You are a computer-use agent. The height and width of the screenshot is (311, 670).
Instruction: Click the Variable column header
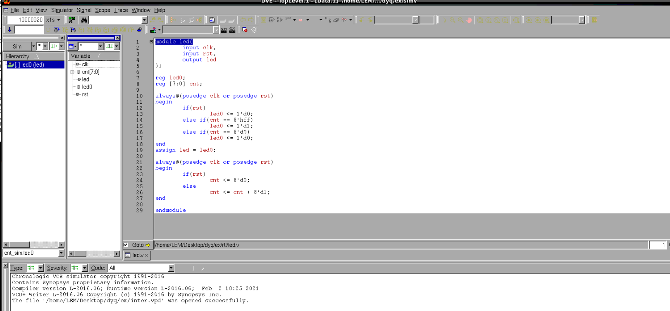(95, 56)
